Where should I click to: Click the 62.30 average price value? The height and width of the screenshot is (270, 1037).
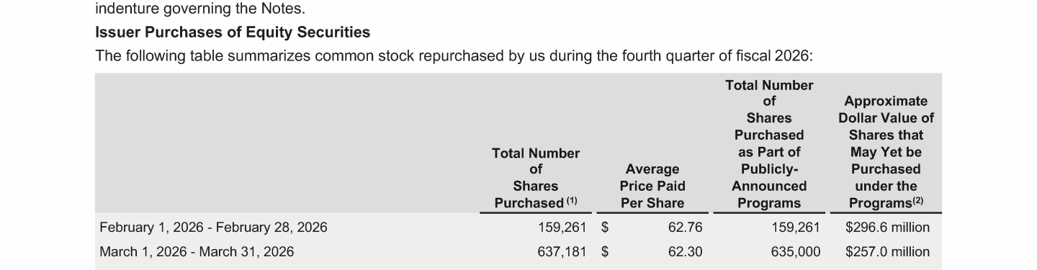click(x=685, y=252)
